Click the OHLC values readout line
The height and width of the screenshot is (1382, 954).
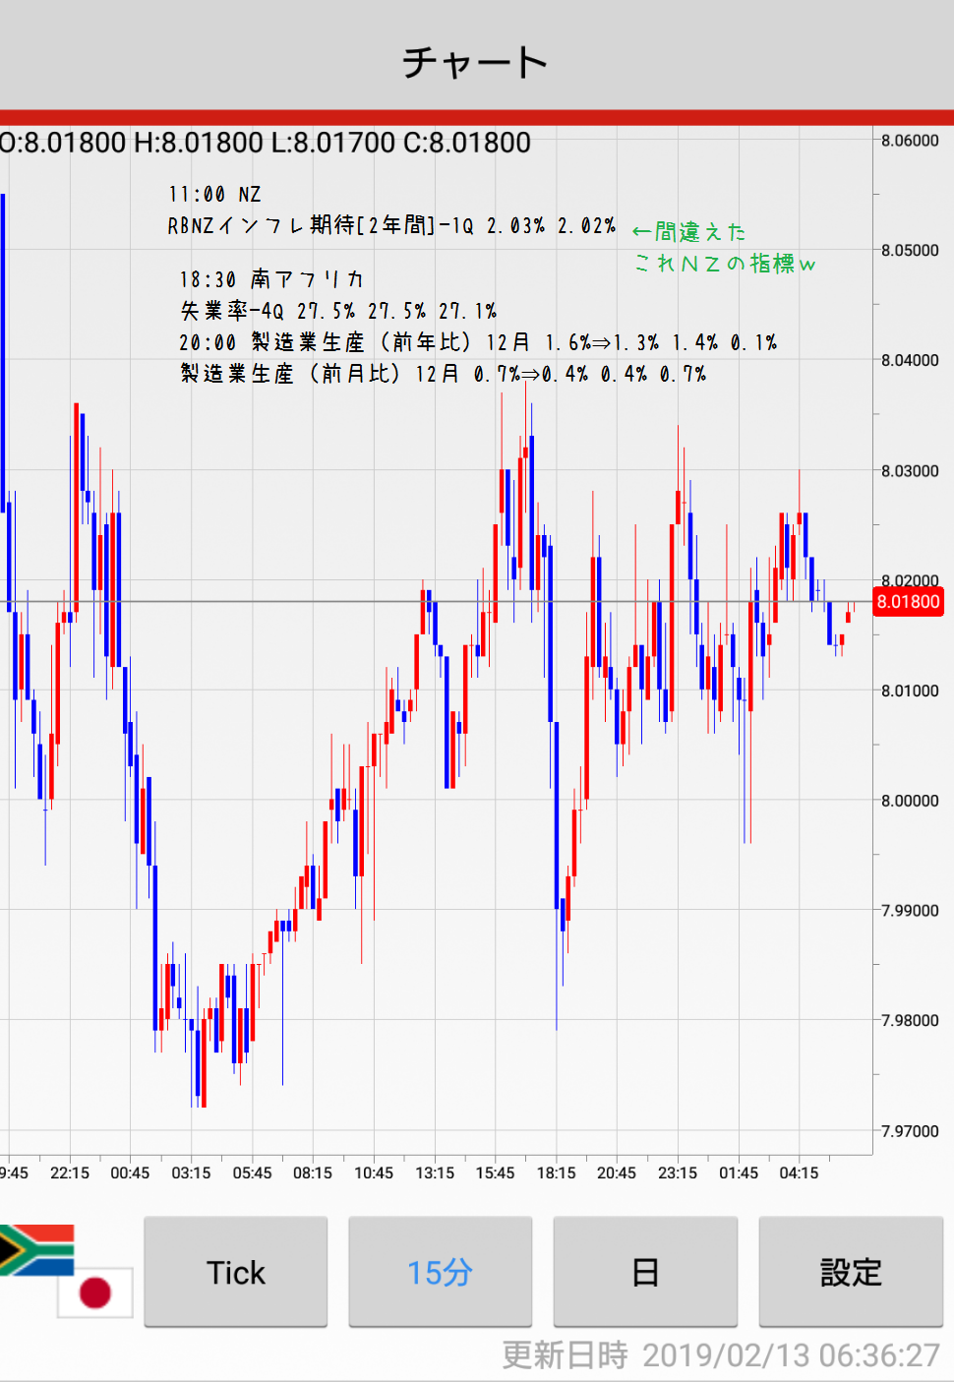266,144
